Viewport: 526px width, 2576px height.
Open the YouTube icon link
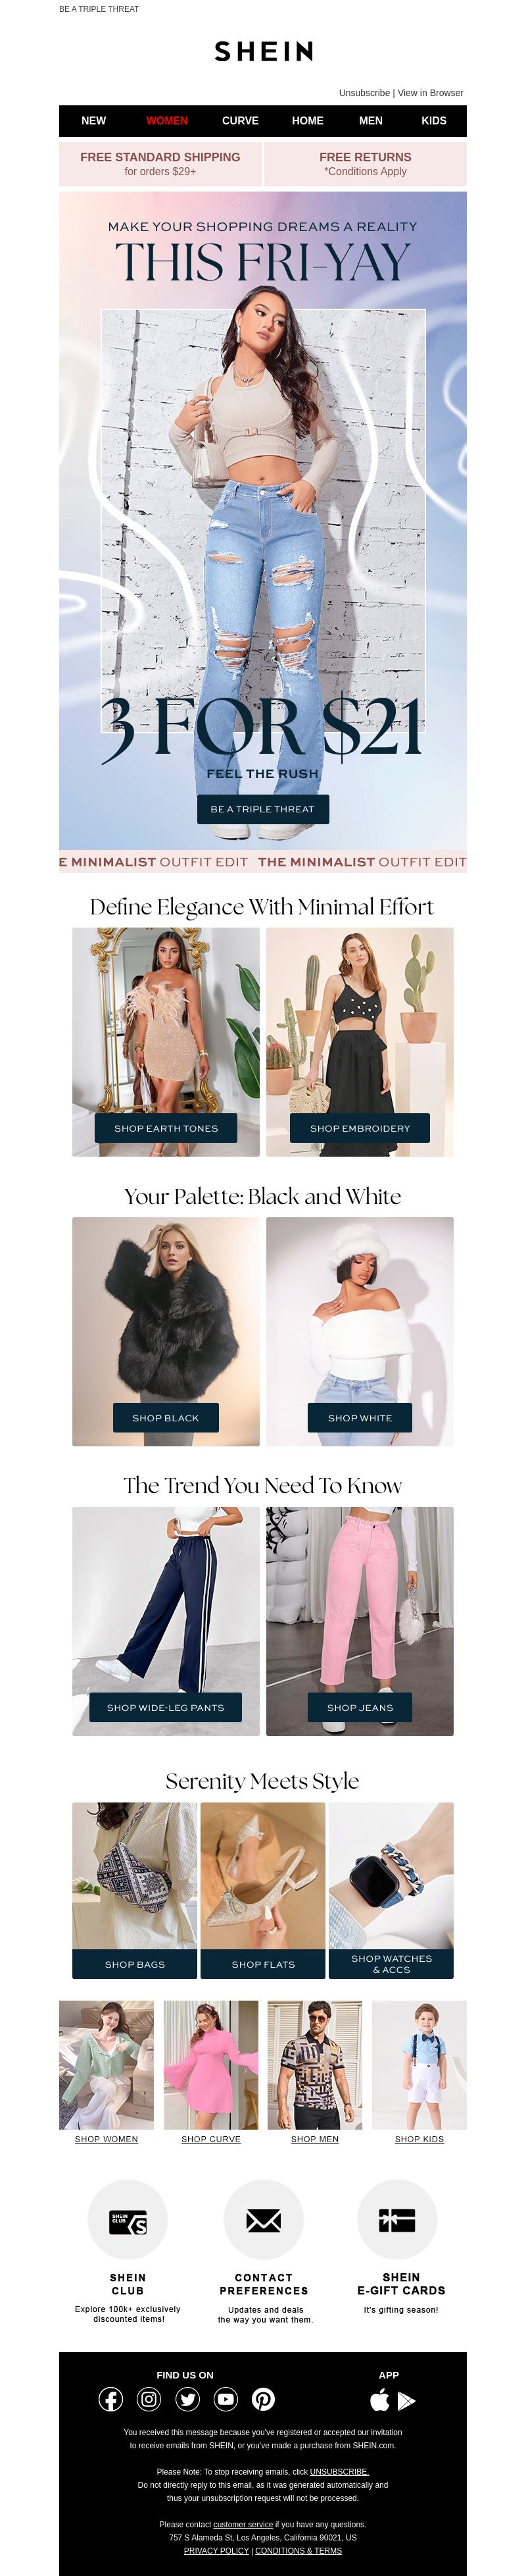[x=226, y=2398]
